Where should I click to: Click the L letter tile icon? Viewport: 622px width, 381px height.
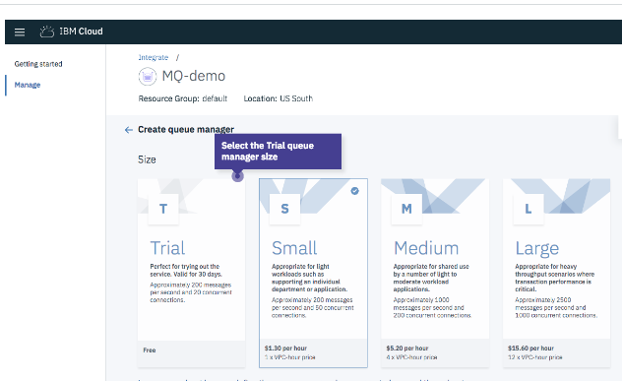(x=528, y=209)
